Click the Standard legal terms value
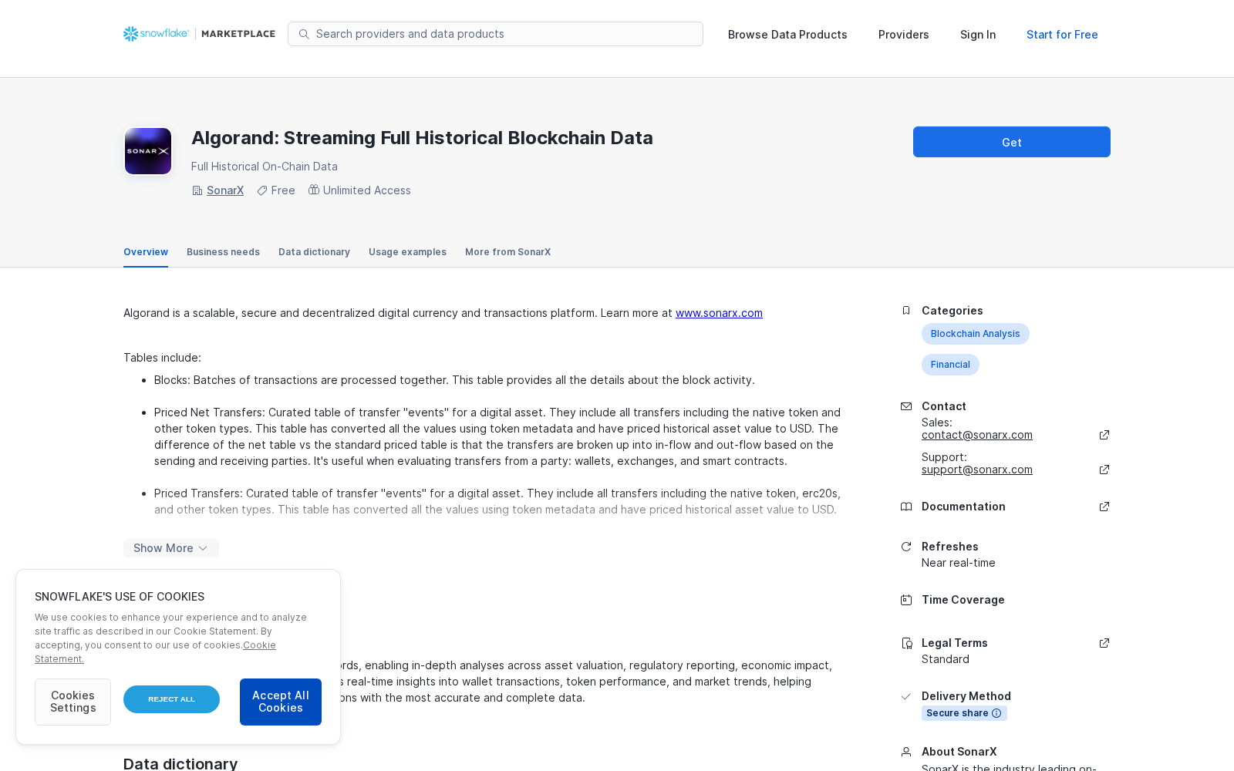Screen dimensions: 1234x771 point(945,659)
